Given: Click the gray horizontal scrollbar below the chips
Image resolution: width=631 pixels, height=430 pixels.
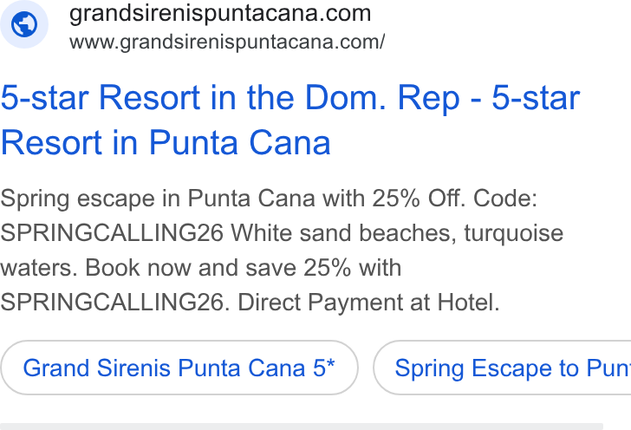Looking at the screenshot, I should pyautogui.click(x=302, y=427).
